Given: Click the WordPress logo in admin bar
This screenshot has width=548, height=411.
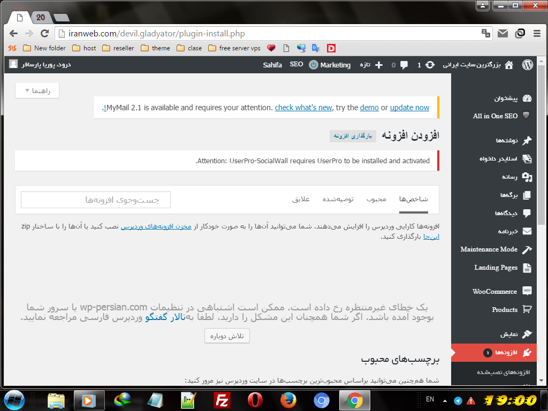Looking at the screenshot, I should pos(527,65).
